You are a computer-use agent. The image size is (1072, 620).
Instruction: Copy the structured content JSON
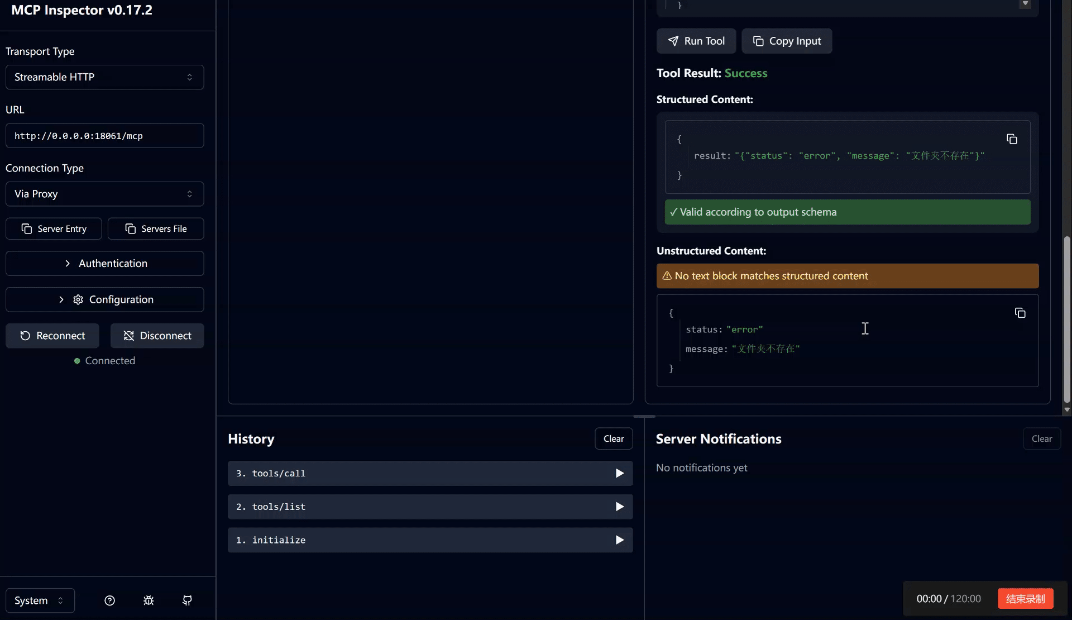(1012, 139)
